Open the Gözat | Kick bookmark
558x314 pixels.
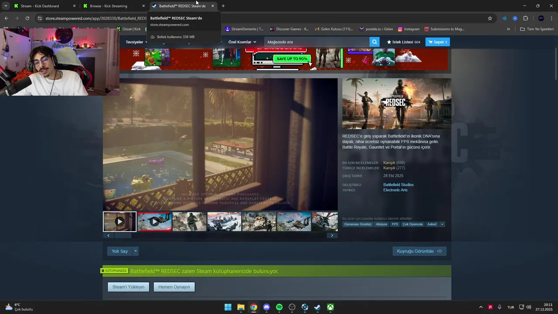tap(129, 29)
